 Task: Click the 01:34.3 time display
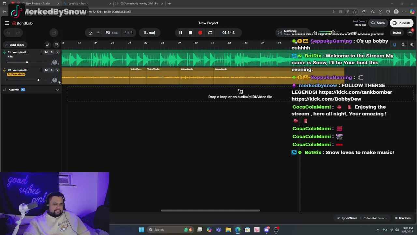(228, 33)
